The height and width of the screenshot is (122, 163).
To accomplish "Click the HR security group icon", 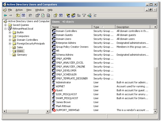I will (54, 51).
